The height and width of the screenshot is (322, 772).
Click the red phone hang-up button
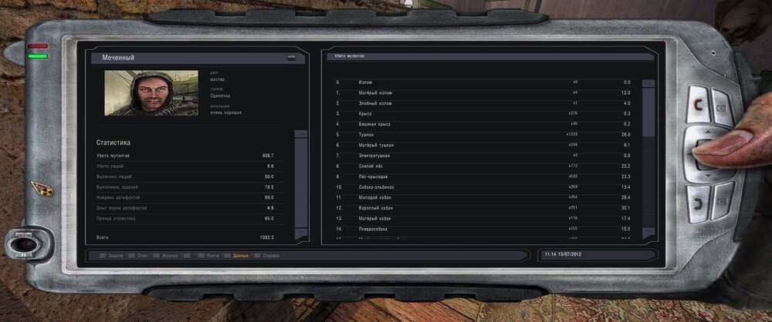698,105
